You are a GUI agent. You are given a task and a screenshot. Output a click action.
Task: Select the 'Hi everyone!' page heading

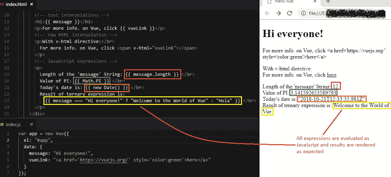[293, 34]
